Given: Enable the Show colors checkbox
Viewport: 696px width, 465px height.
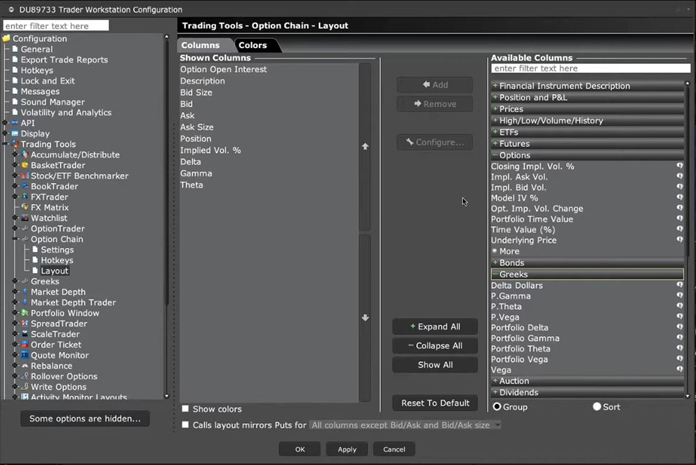Looking at the screenshot, I should coord(185,409).
